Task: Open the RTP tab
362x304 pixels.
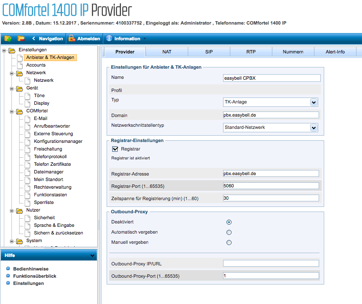Action: 251,52
